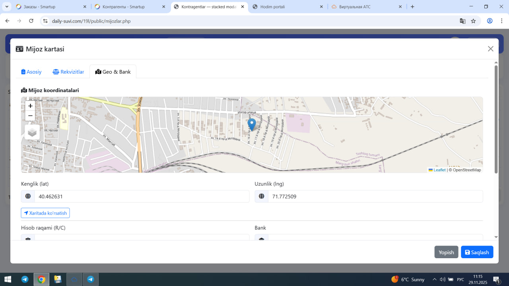The height and width of the screenshot is (286, 509).
Task: Bookmark this page with star icon
Action: coord(473,21)
